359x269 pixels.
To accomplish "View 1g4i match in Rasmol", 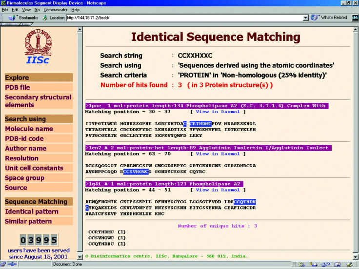I will [x=218, y=190].
